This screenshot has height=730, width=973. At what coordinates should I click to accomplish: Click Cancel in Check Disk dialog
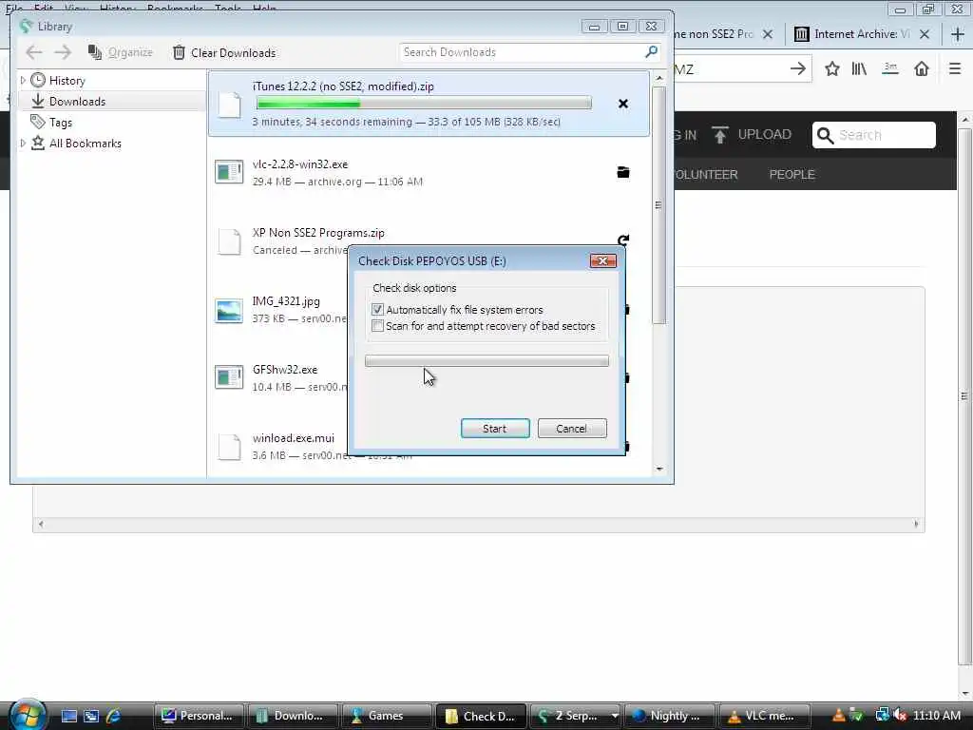coord(571,429)
